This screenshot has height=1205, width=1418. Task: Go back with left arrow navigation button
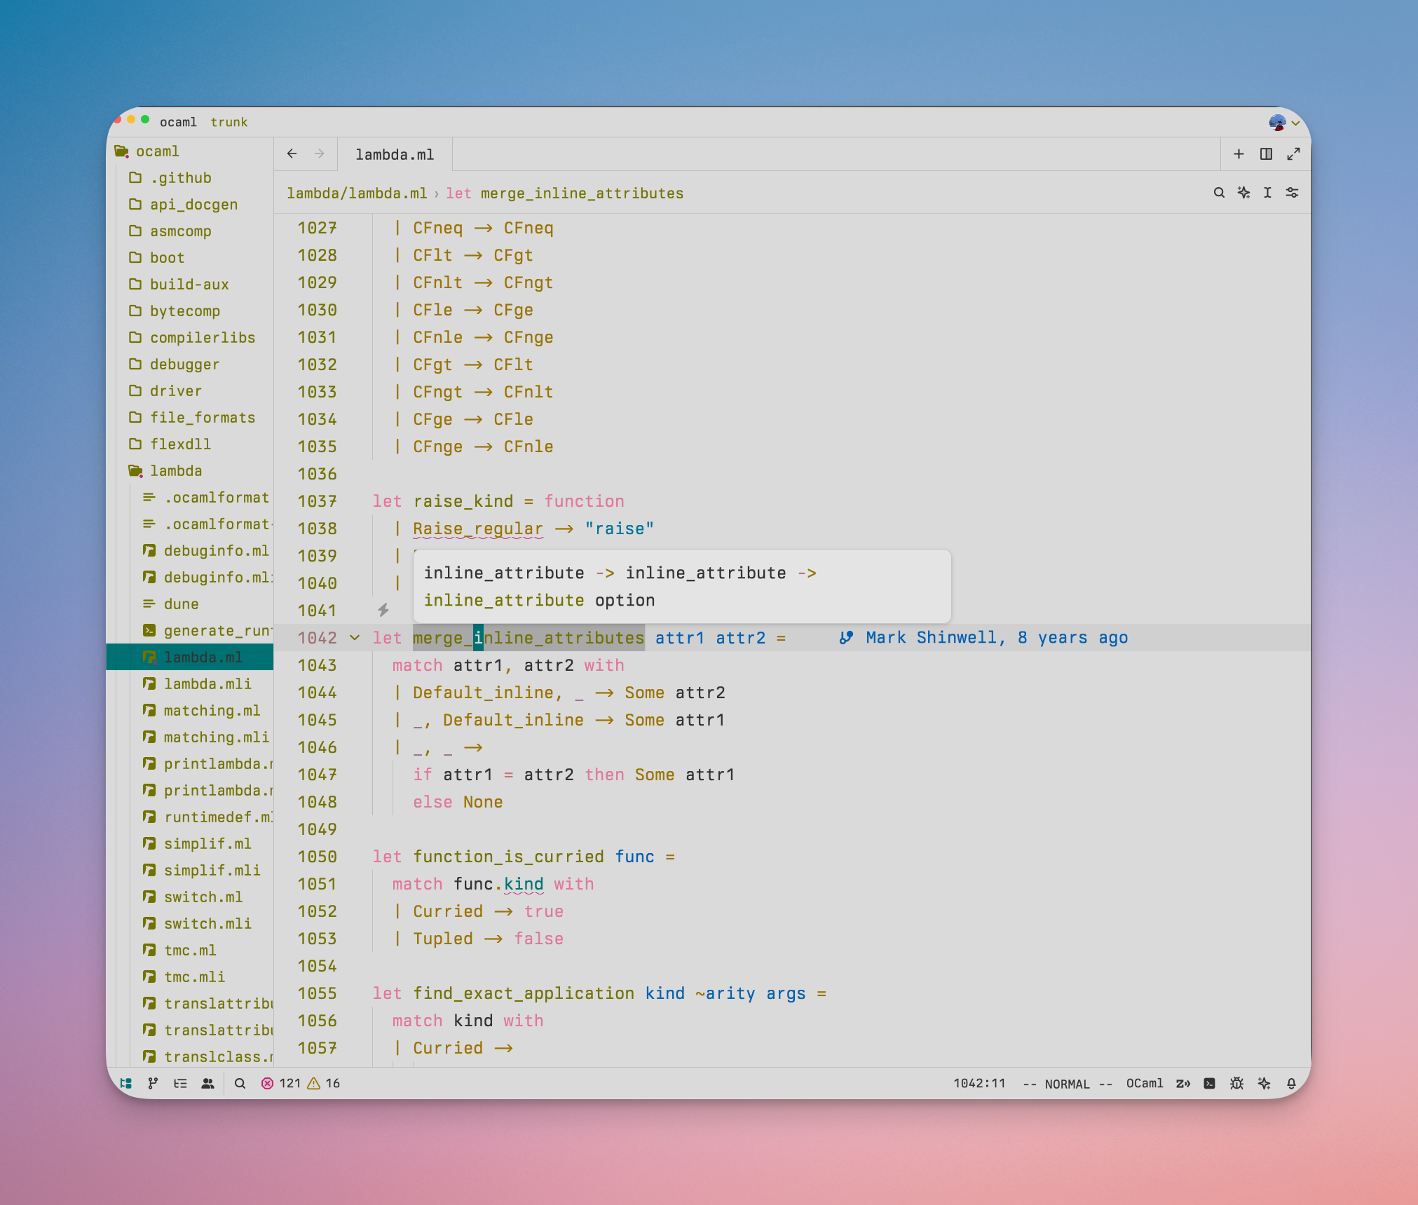(292, 154)
